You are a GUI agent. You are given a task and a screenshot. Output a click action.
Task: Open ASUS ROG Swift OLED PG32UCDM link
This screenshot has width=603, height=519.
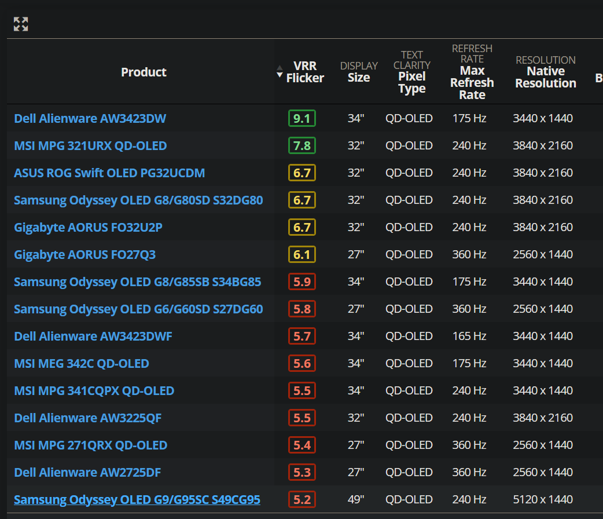[x=109, y=173]
